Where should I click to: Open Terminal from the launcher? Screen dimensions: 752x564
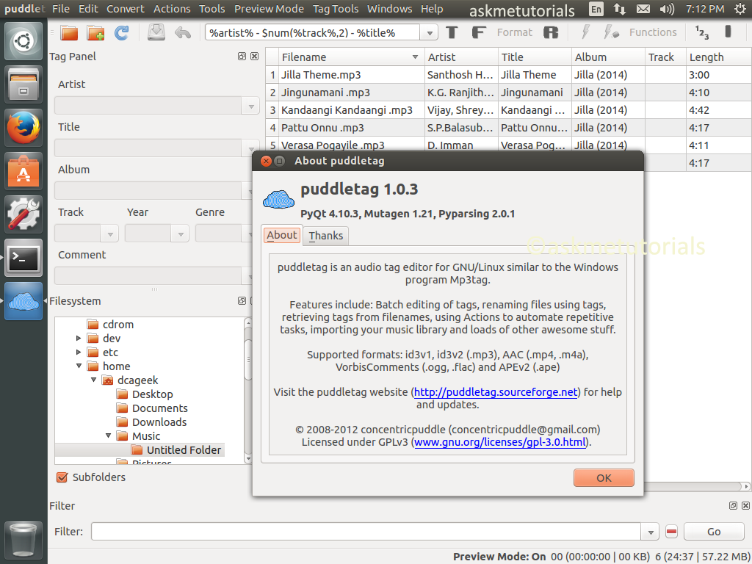click(x=23, y=258)
